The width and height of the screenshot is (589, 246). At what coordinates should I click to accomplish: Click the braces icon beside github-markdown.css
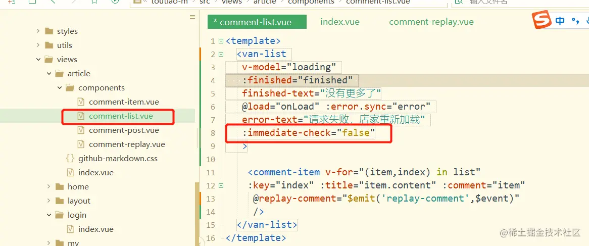tap(70, 159)
